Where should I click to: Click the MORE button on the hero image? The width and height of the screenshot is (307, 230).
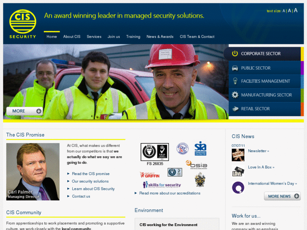pyautogui.click(x=24, y=111)
